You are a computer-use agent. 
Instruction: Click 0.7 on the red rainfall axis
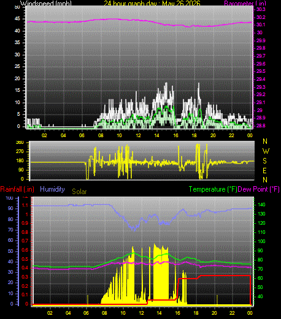pos(25,241)
